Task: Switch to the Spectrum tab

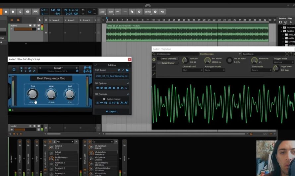Action: [x=248, y=54]
